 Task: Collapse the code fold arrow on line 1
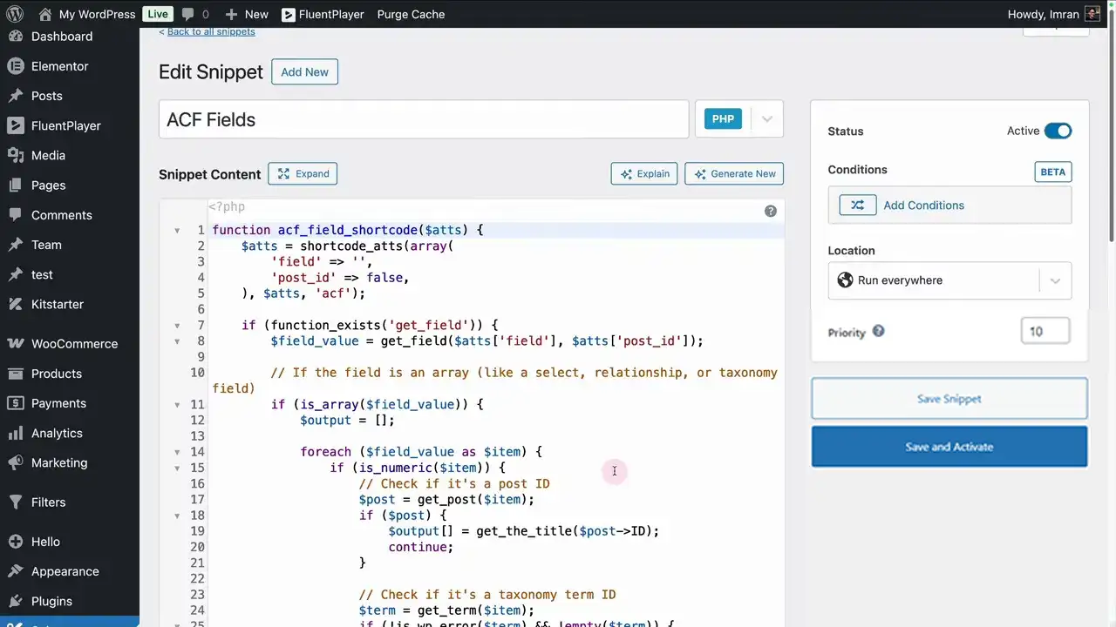(177, 231)
